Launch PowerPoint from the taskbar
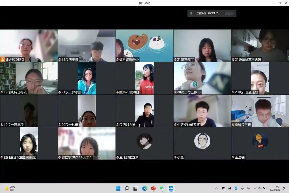This screenshot has height=193, width=289. click(x=153, y=188)
